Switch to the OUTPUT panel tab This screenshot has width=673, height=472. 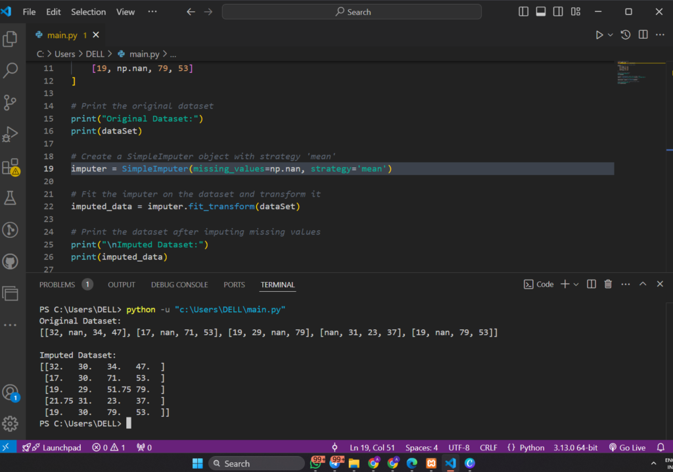pyautogui.click(x=122, y=285)
